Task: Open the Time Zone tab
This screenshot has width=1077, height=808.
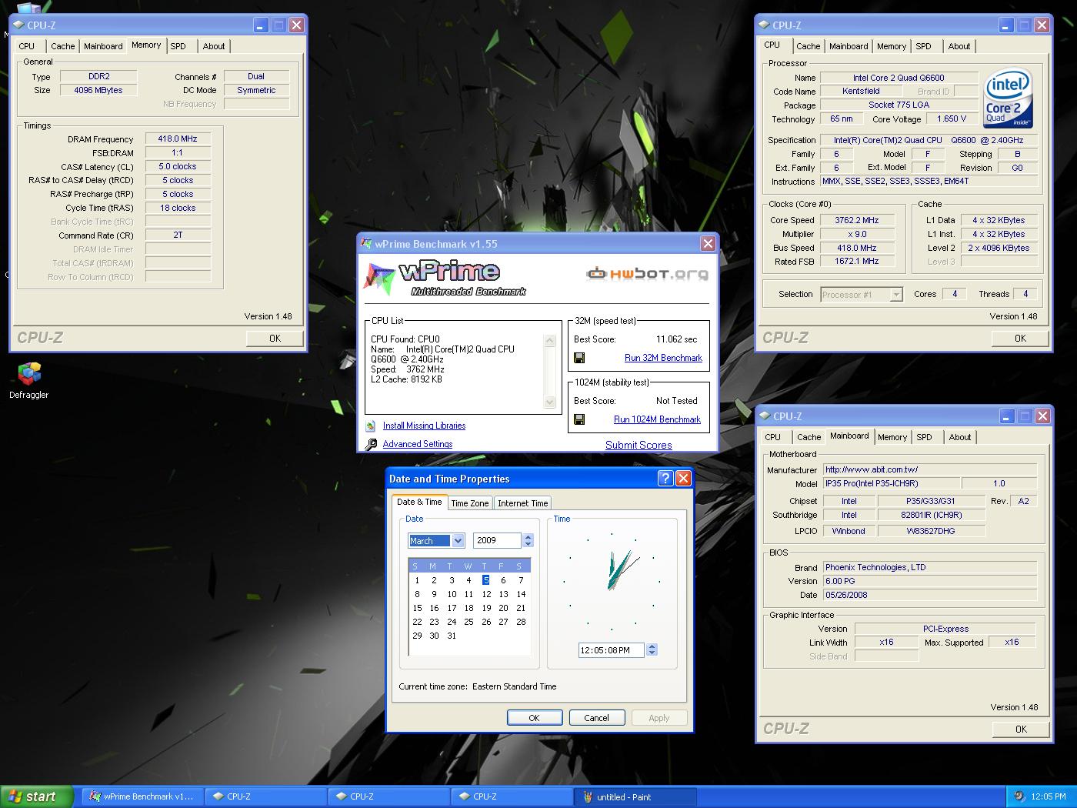Action: coord(469,503)
